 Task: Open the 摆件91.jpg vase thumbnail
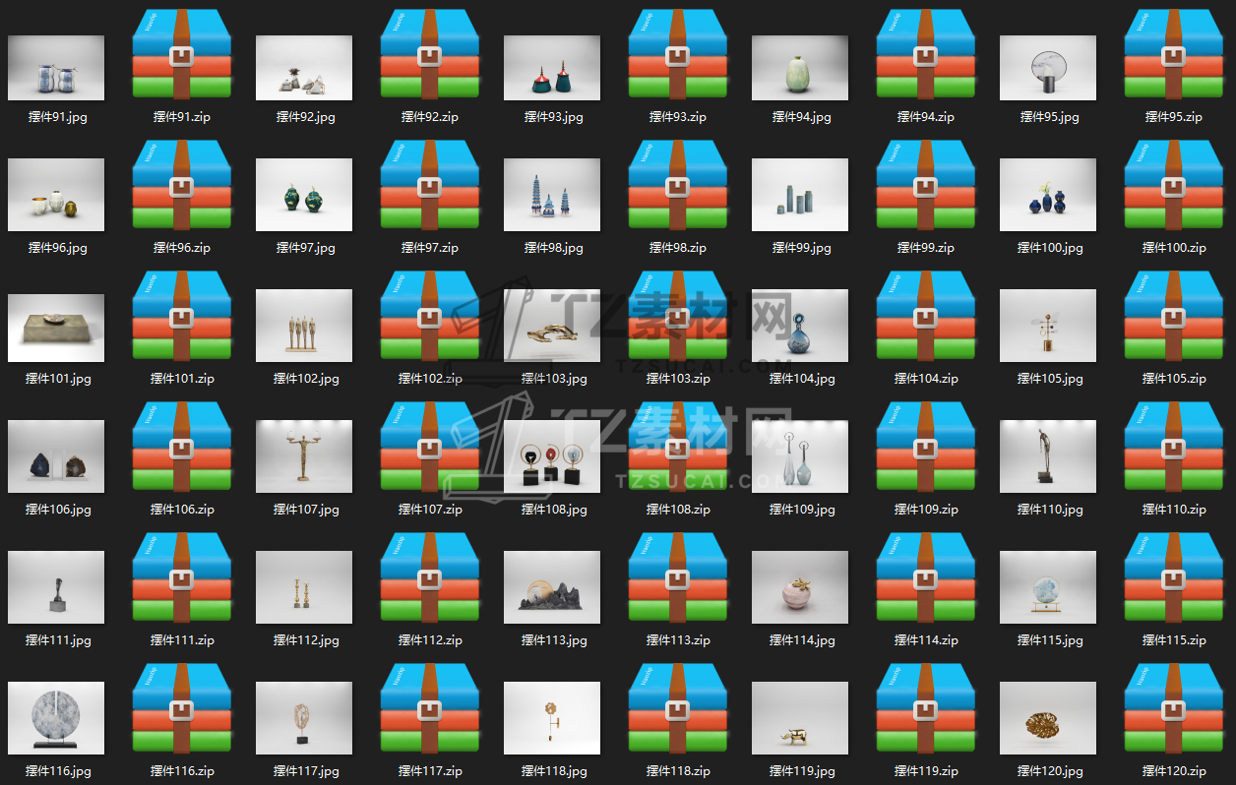click(x=56, y=68)
